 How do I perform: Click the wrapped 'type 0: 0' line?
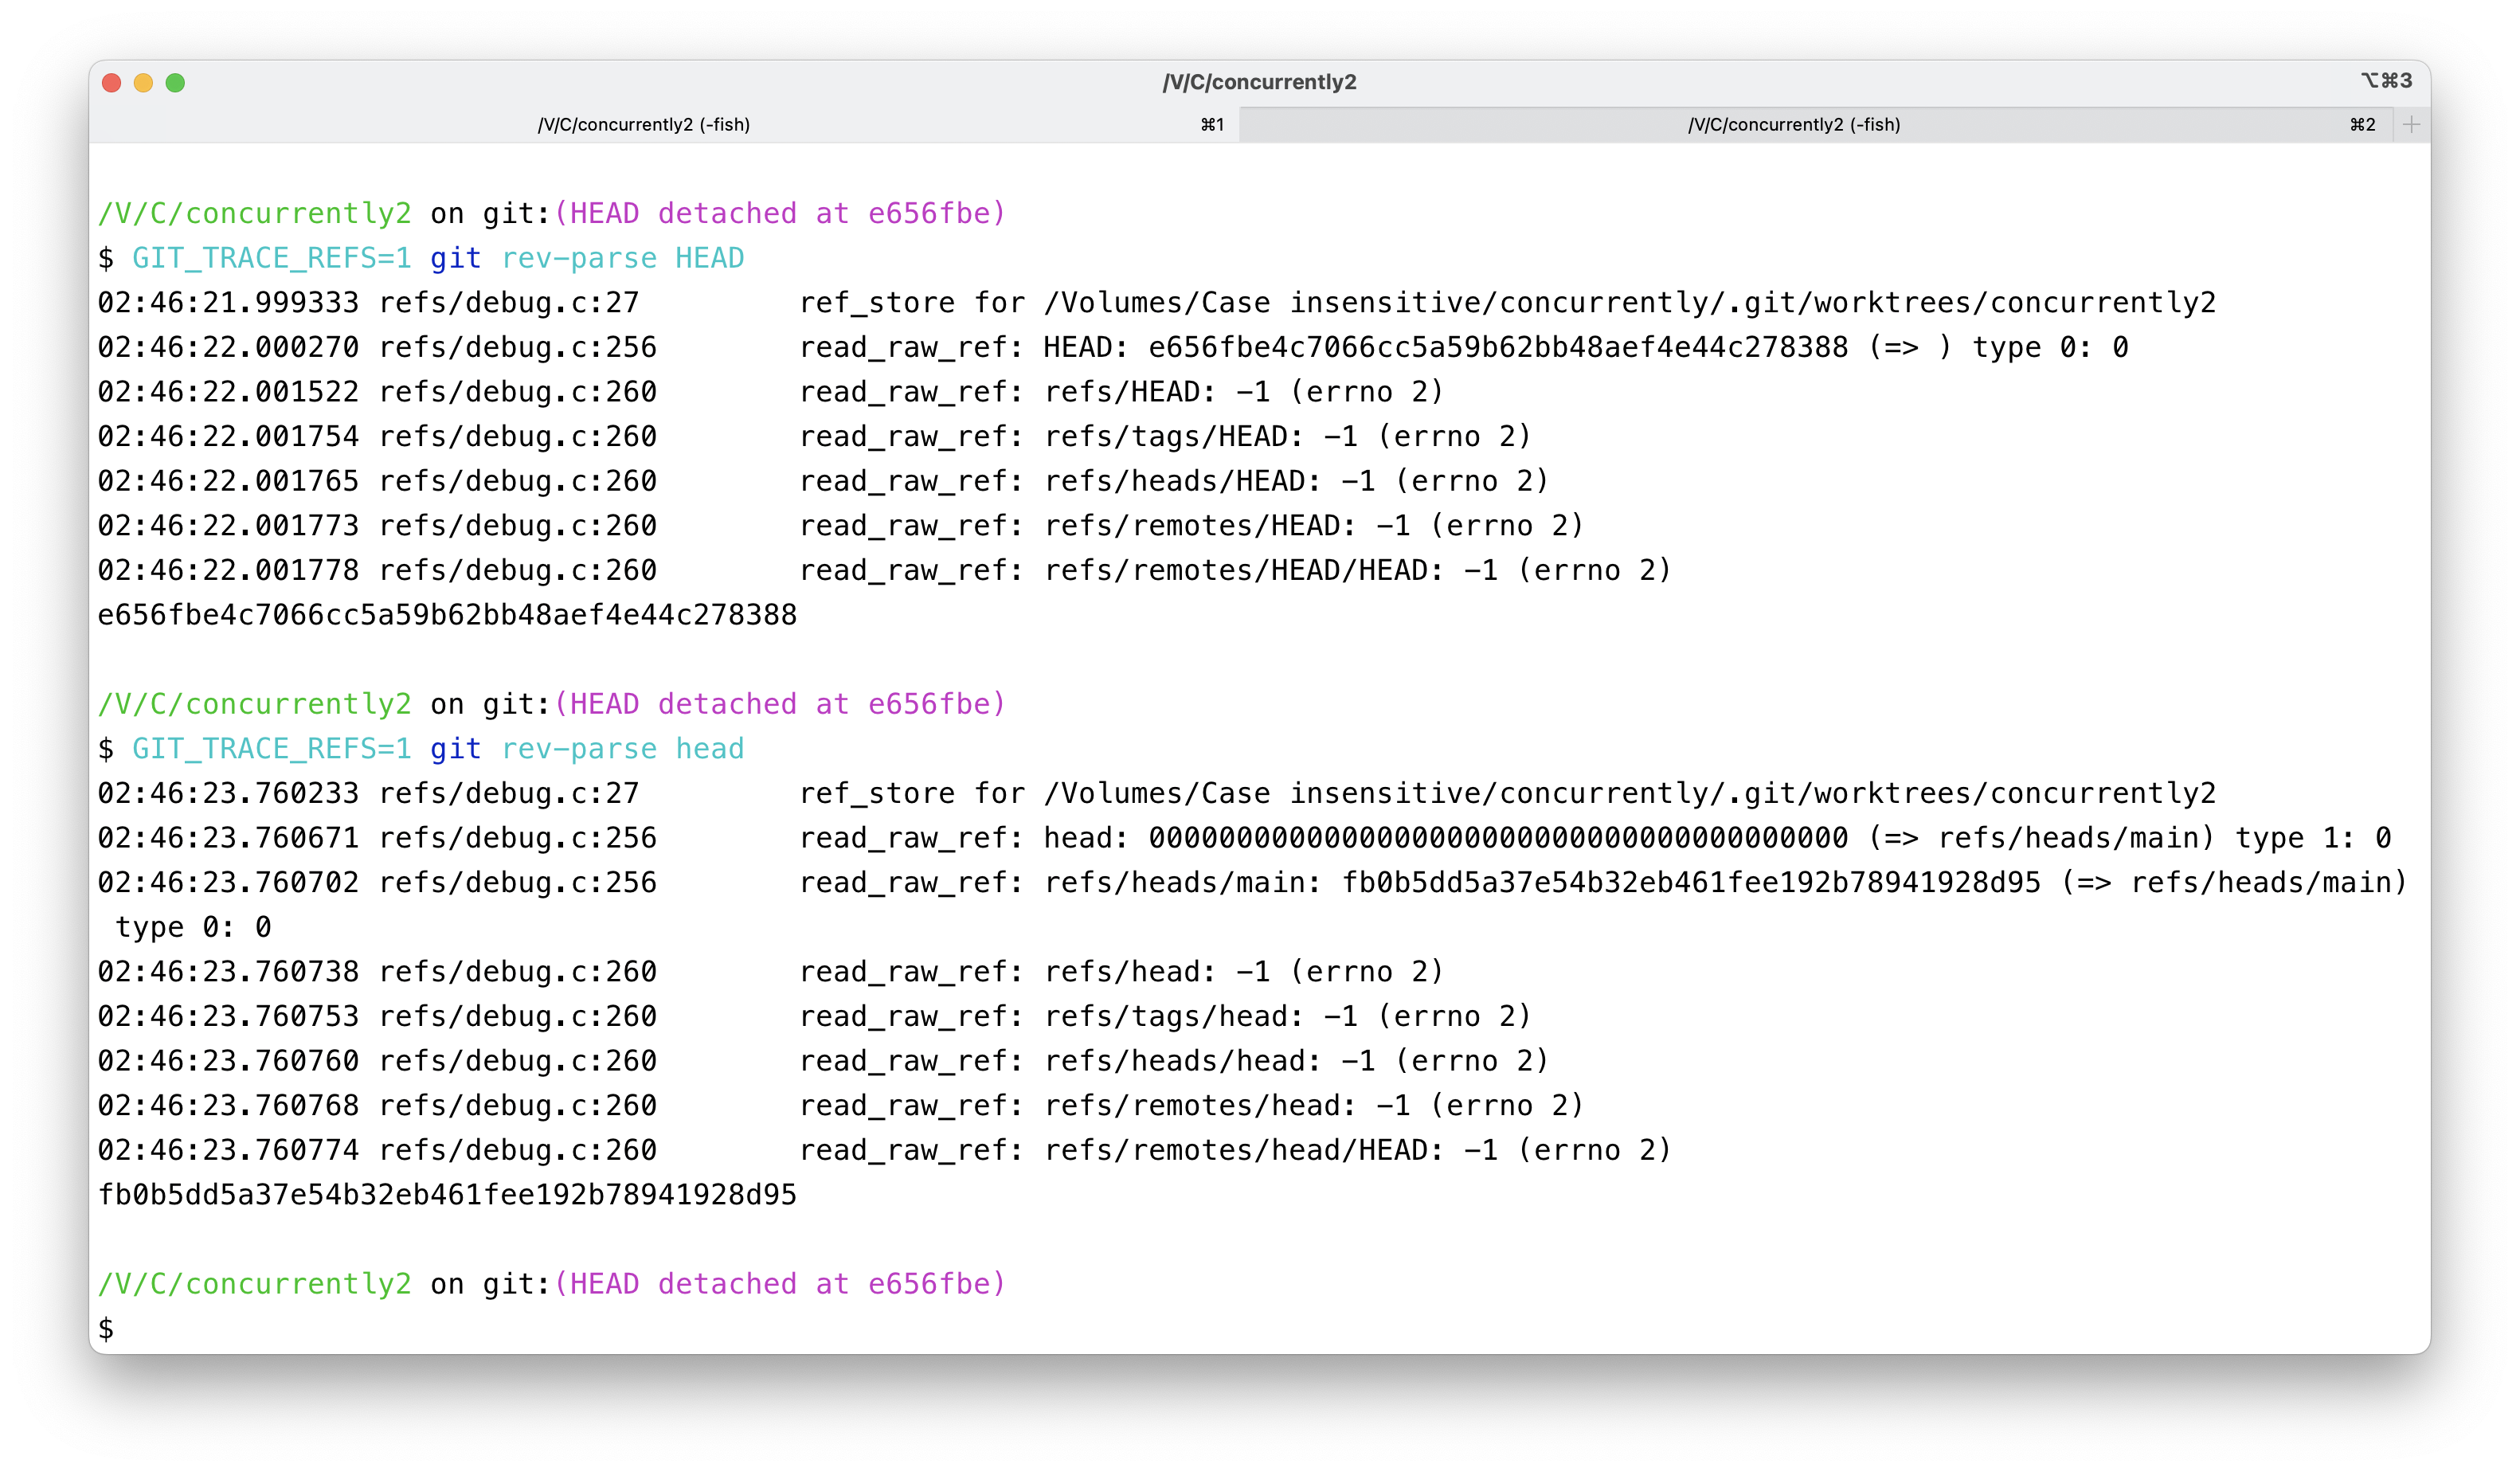193,927
